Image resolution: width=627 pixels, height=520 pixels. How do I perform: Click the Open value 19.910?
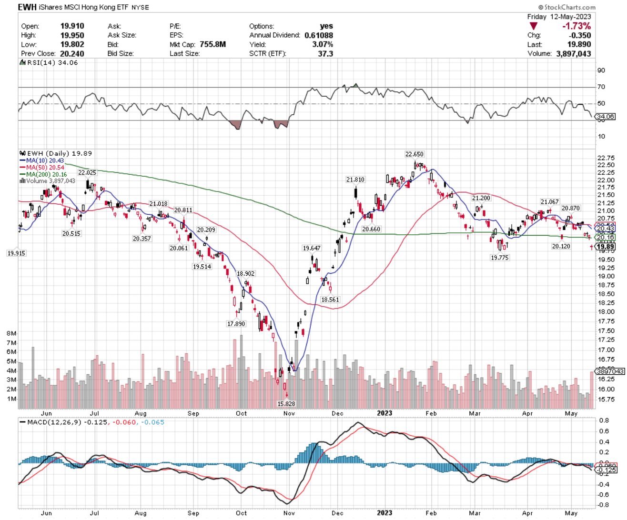72,26
